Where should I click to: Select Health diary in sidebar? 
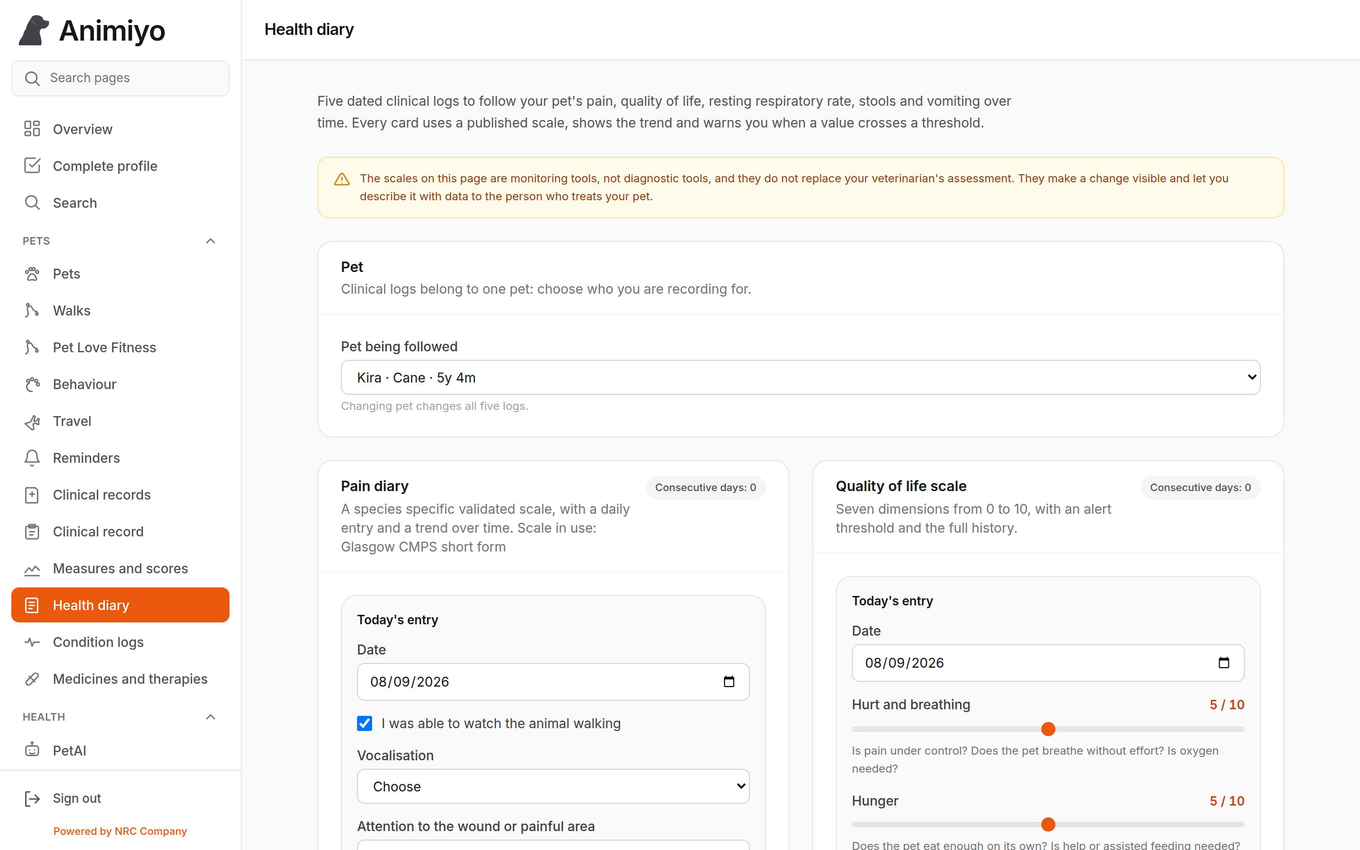coord(120,605)
